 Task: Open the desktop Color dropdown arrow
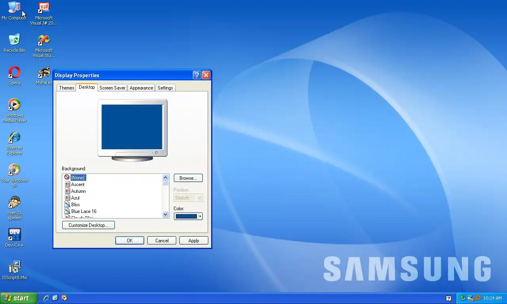(200, 217)
